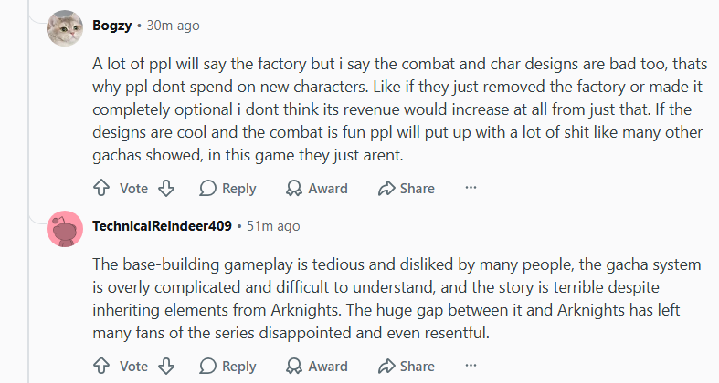This screenshot has width=719, height=383.
Task: Open more options on TechnicalReindeer409's comment
Action: [x=471, y=365]
